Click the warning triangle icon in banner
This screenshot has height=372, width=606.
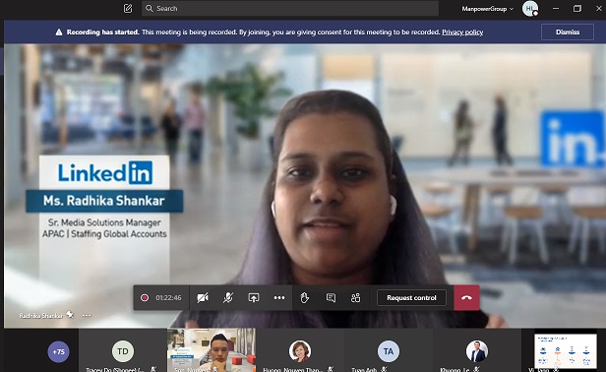(59, 32)
